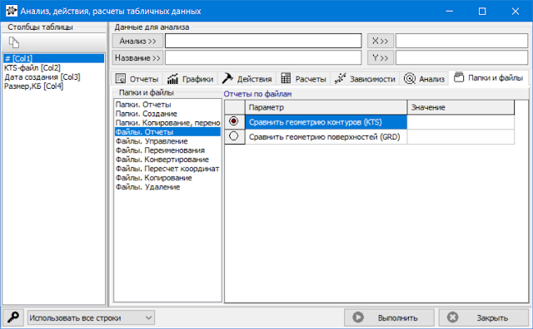
Task: Focus the Анализ input field
Action: [263, 41]
